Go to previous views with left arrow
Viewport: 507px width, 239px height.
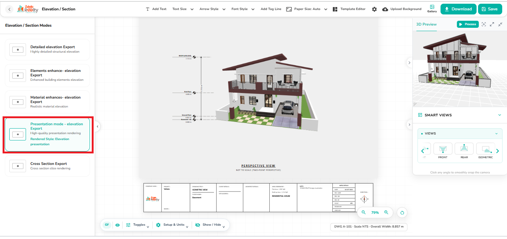pyautogui.click(x=422, y=151)
